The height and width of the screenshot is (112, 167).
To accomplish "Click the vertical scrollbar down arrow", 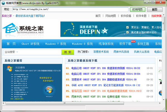I will coord(163,100).
